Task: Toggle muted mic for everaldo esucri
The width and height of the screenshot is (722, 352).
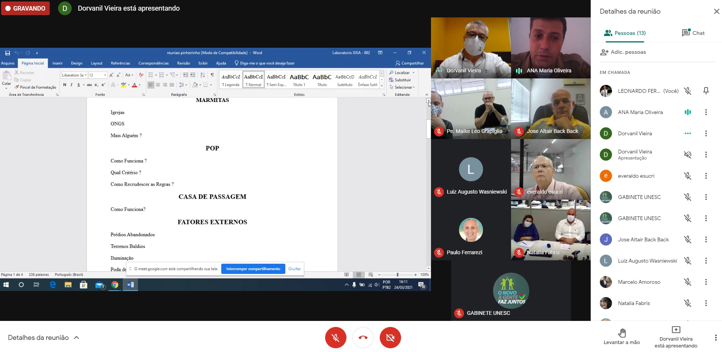Action: click(687, 176)
